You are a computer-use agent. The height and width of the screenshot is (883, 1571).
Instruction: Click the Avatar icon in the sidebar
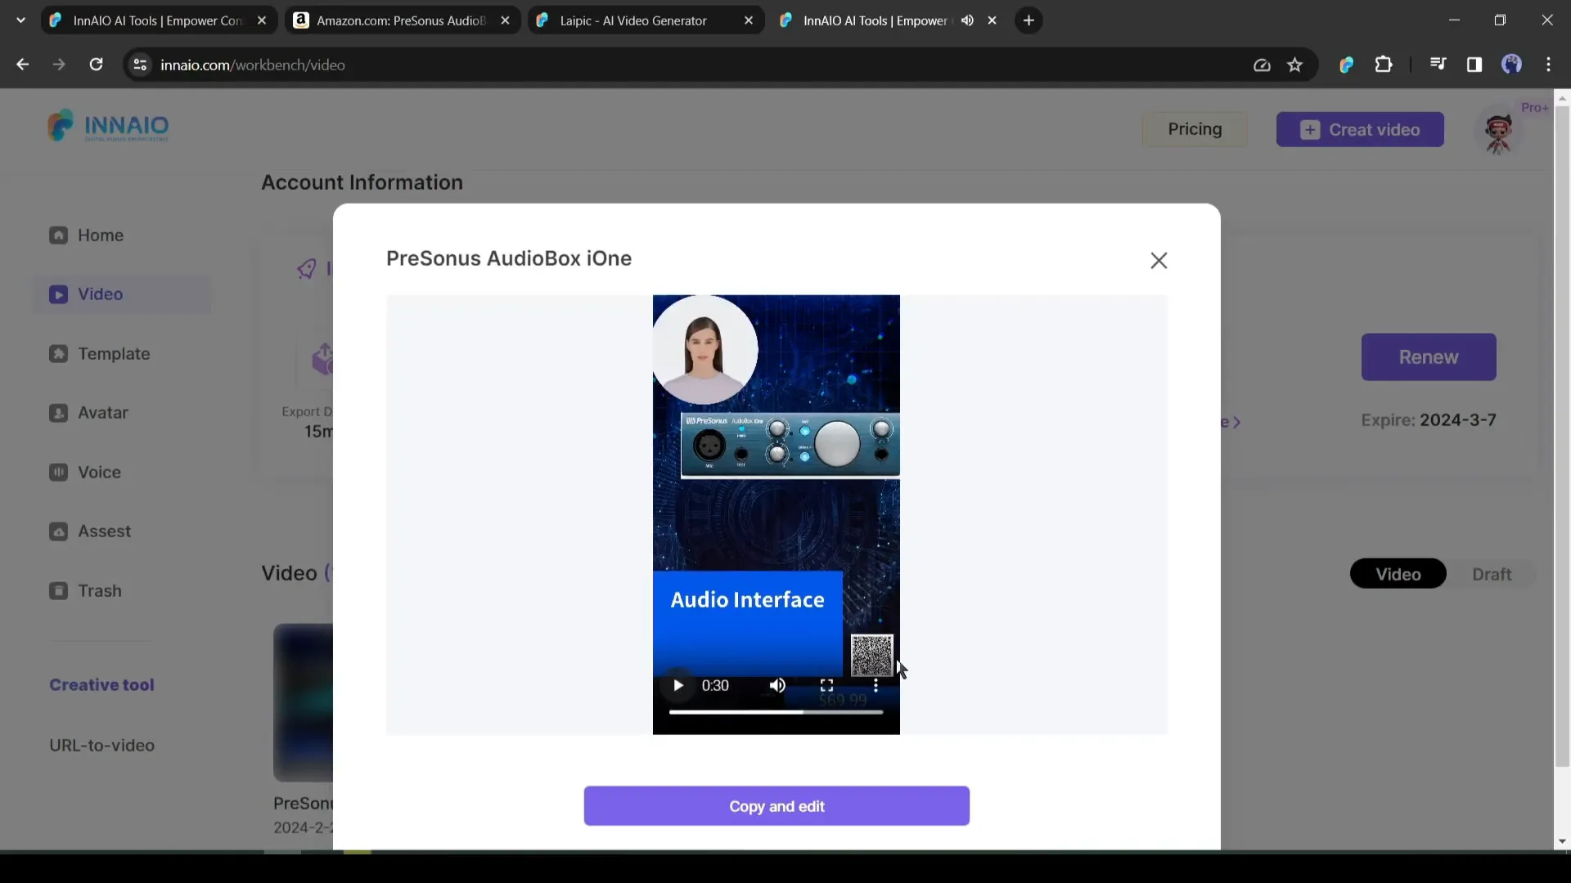[58, 413]
